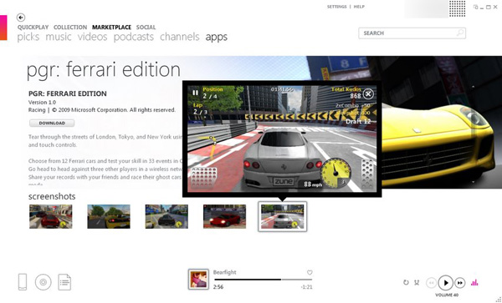502x303 pixels.
Task: Click the Bearfight album art
Action: [x=198, y=279]
